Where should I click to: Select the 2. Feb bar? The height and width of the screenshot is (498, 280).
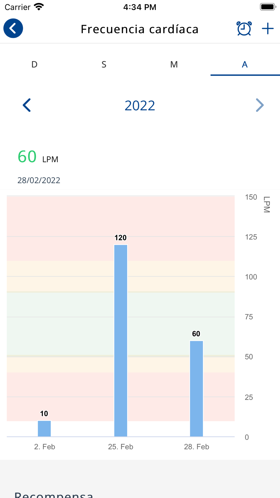(44, 429)
